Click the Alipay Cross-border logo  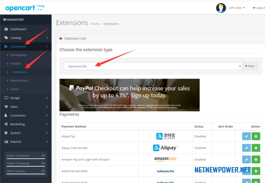click(165, 148)
